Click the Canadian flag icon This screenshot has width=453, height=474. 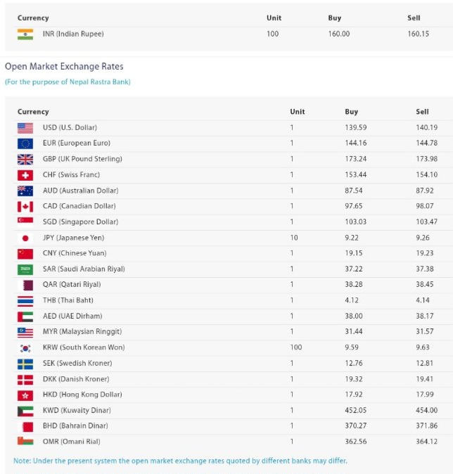pyautogui.click(x=25, y=206)
